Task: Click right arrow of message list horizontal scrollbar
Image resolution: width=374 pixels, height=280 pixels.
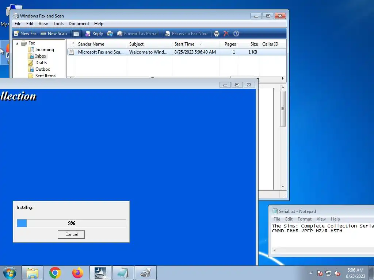Action: pos(283,78)
